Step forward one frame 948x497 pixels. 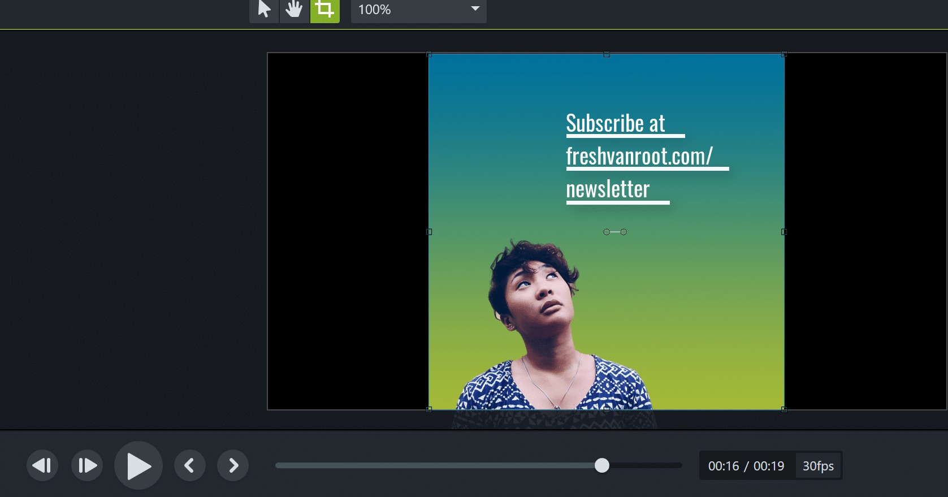tap(87, 465)
